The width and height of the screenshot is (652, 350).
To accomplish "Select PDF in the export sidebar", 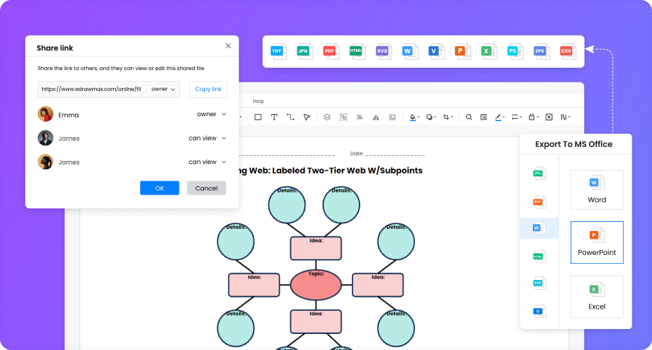I will [x=538, y=202].
